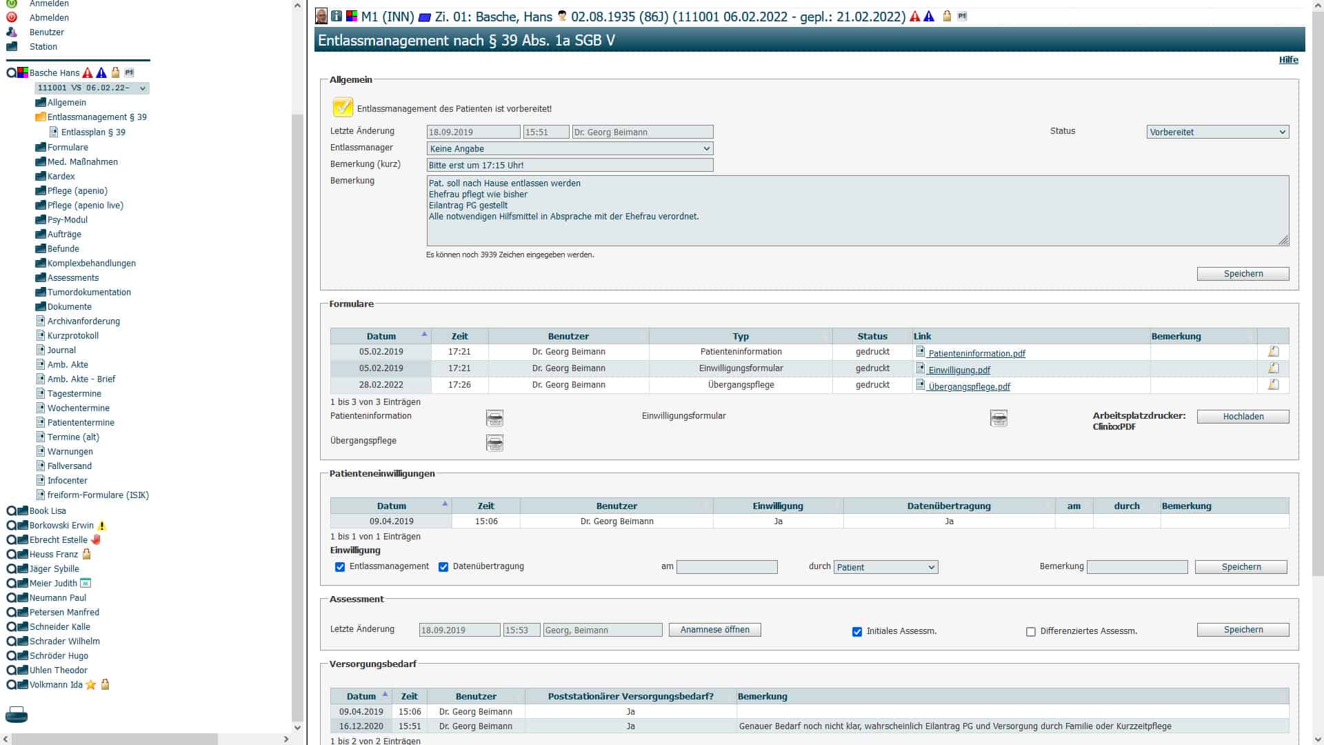The width and height of the screenshot is (1324, 745).
Task: Uncheck the Entlassmanagement consent checkbox
Action: click(340, 567)
